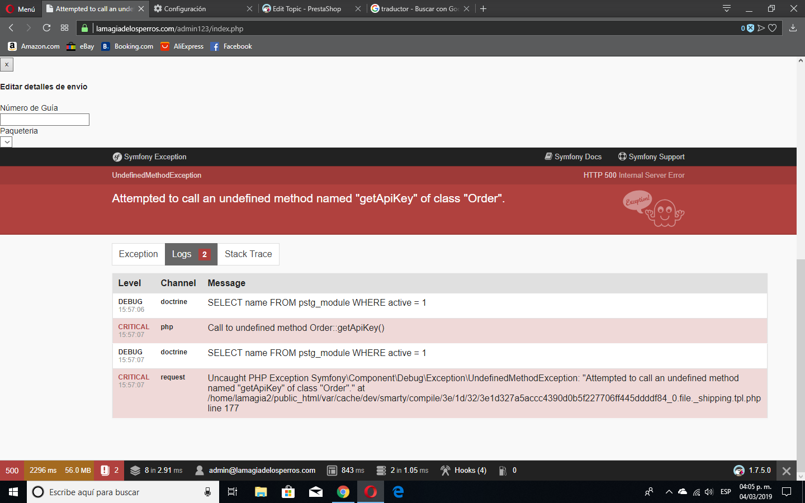Click the Symfony Exception logo

[x=149, y=157]
